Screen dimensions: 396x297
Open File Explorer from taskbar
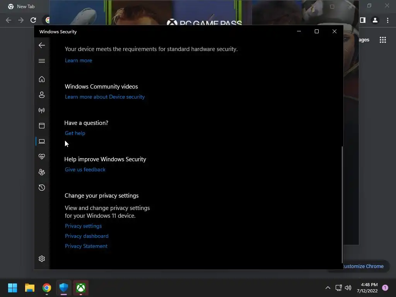pos(30,288)
